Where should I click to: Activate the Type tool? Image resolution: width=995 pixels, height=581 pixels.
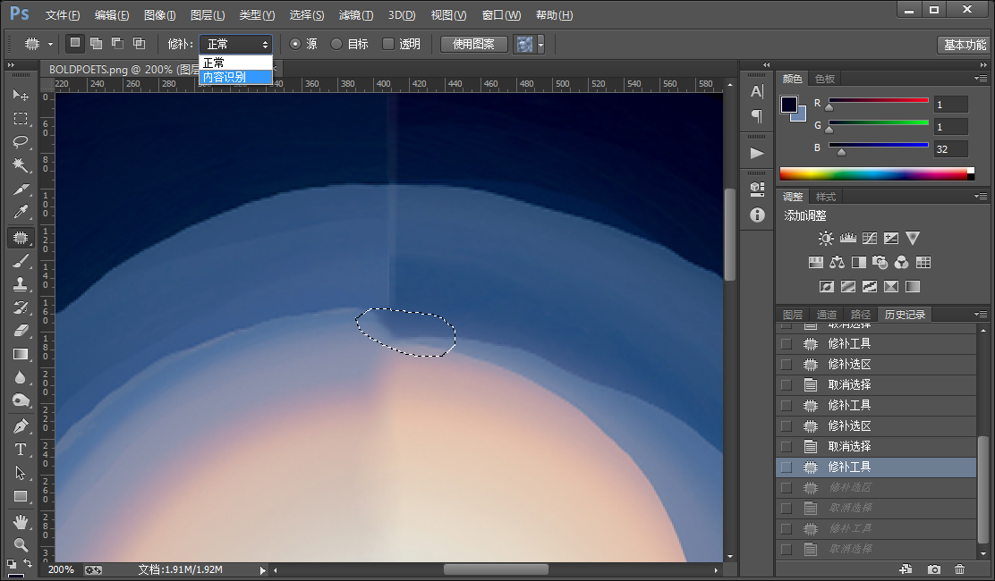point(21,450)
